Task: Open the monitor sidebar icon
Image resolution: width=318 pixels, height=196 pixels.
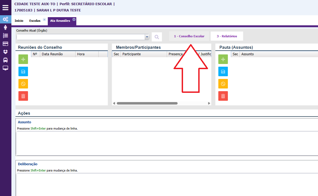Action: pyautogui.click(x=5, y=68)
